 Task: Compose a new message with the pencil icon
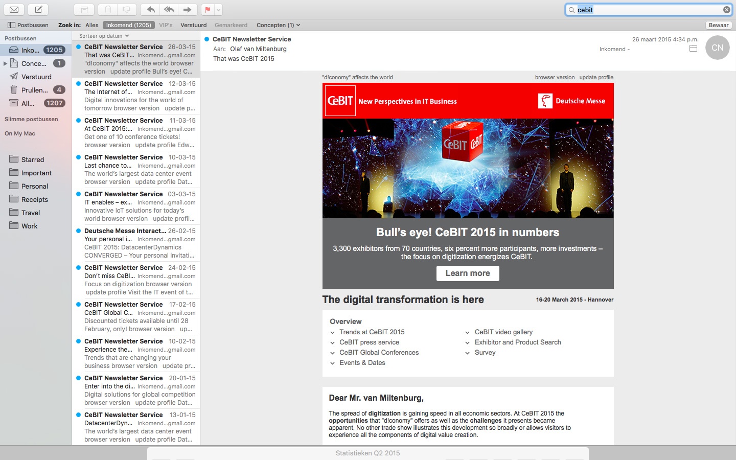coord(38,9)
